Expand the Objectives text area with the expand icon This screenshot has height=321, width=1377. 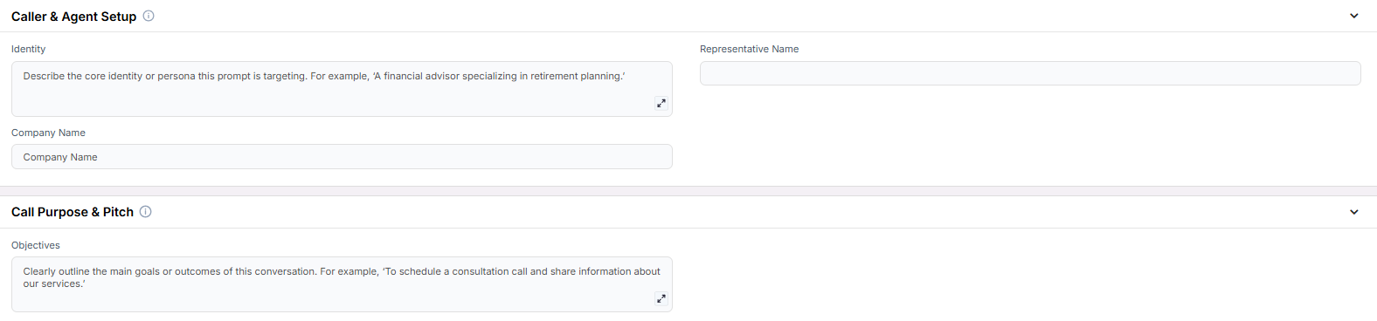pyautogui.click(x=661, y=298)
